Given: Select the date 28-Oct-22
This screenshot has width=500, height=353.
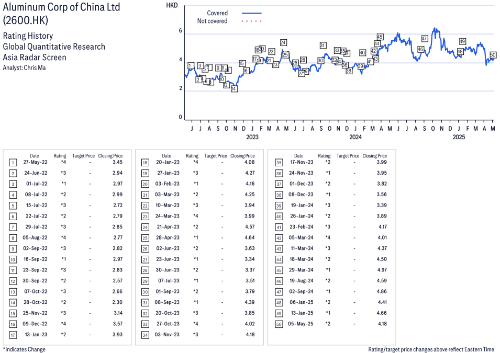Looking at the screenshot, I should 35,302.
